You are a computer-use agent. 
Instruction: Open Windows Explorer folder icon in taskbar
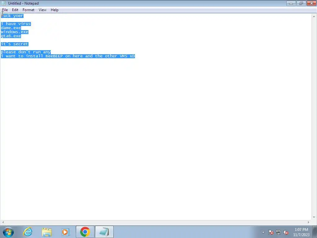click(x=47, y=232)
